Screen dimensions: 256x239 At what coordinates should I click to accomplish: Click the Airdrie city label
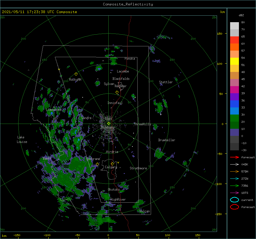coord(112,152)
